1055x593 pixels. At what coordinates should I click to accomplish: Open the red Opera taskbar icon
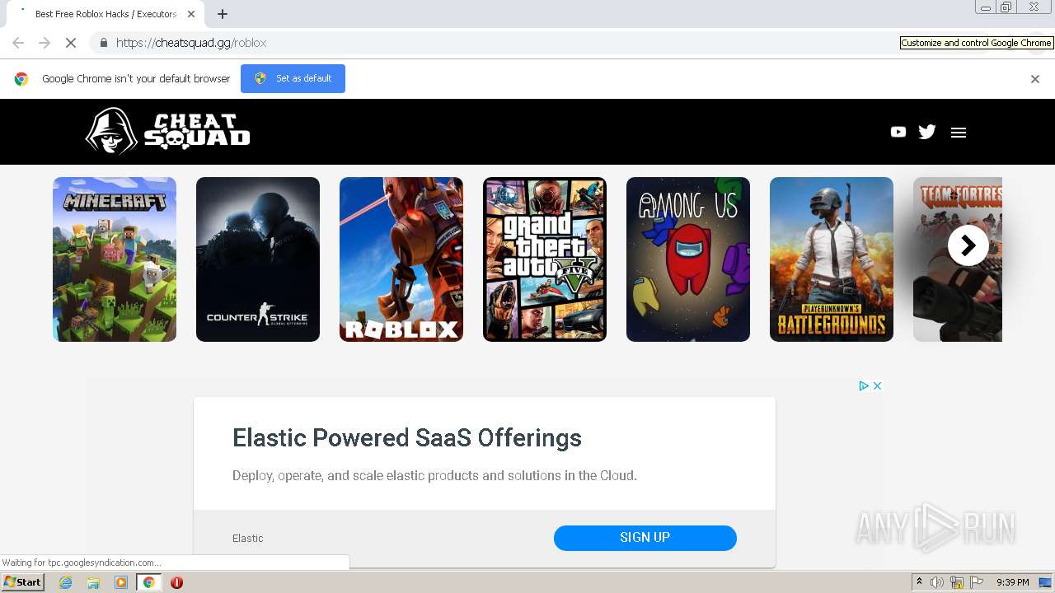tap(176, 582)
